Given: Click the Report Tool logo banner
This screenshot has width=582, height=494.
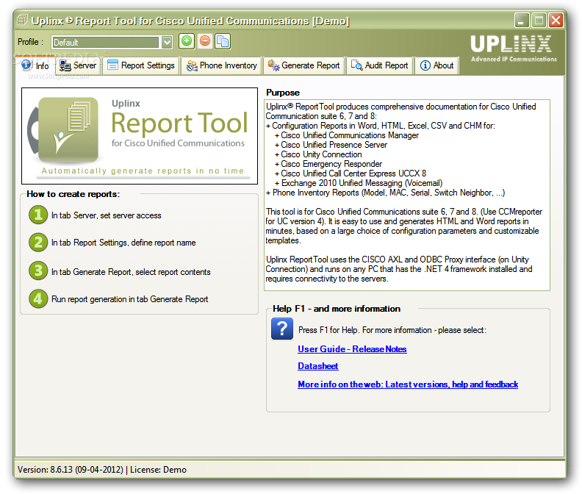Looking at the screenshot, I should pos(140,136).
